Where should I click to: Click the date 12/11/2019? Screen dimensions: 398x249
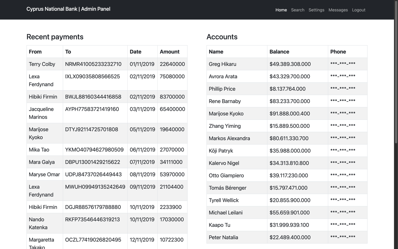tap(142, 240)
